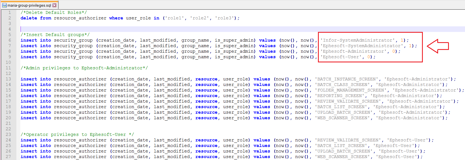
Task: Click 'WEB_SCANNER_SCREEN' on line 20
Action: 342,118
